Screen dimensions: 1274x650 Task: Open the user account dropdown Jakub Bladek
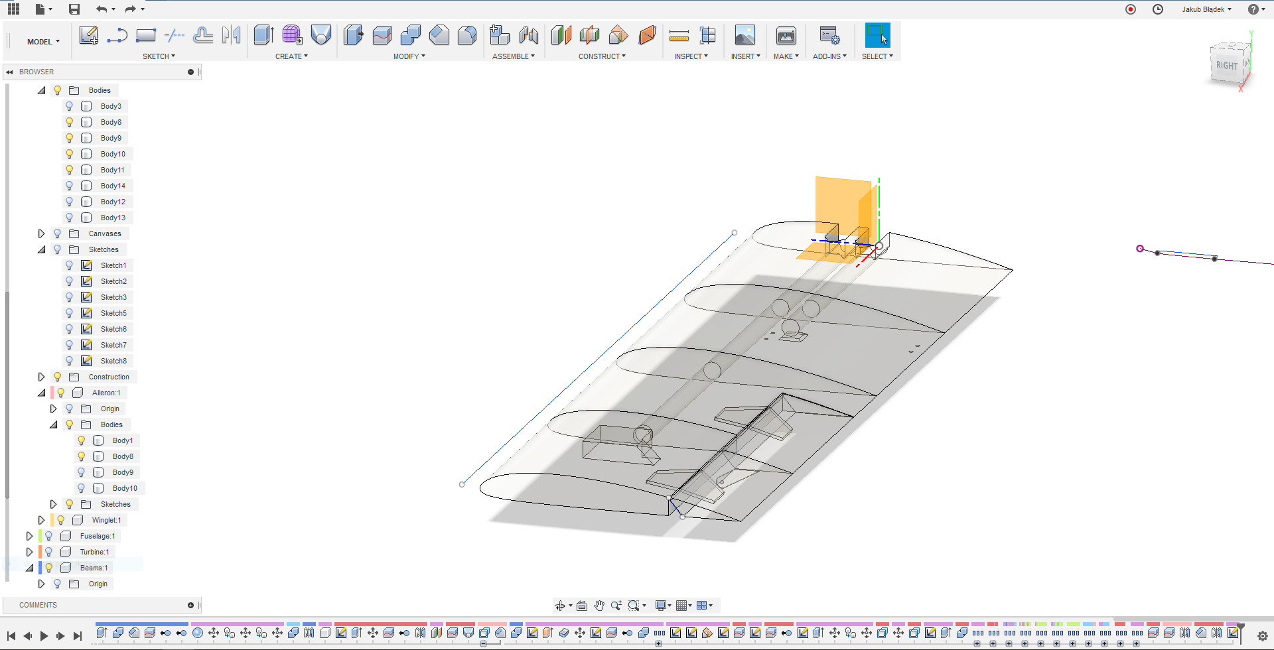point(1206,9)
